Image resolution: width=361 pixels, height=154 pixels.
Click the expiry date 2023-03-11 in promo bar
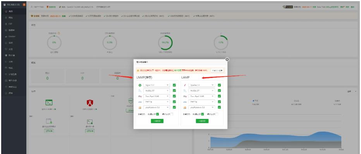pyautogui.click(x=56, y=16)
